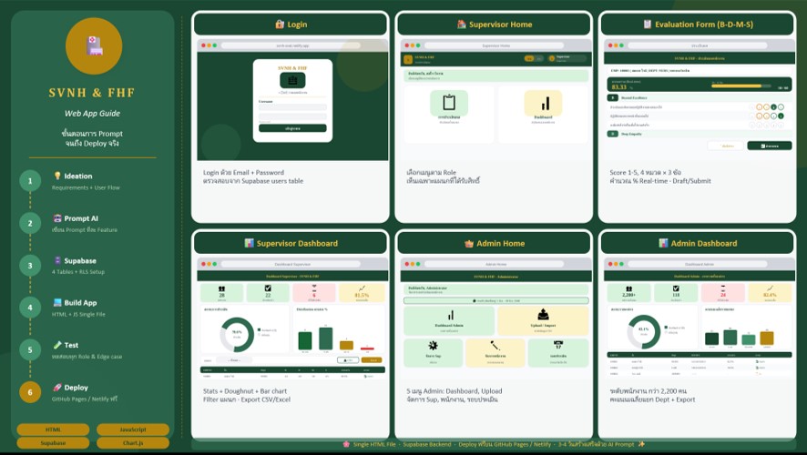Open the gear icon tile in Admin Home
The height and width of the screenshot is (455, 807).
[x=433, y=352]
